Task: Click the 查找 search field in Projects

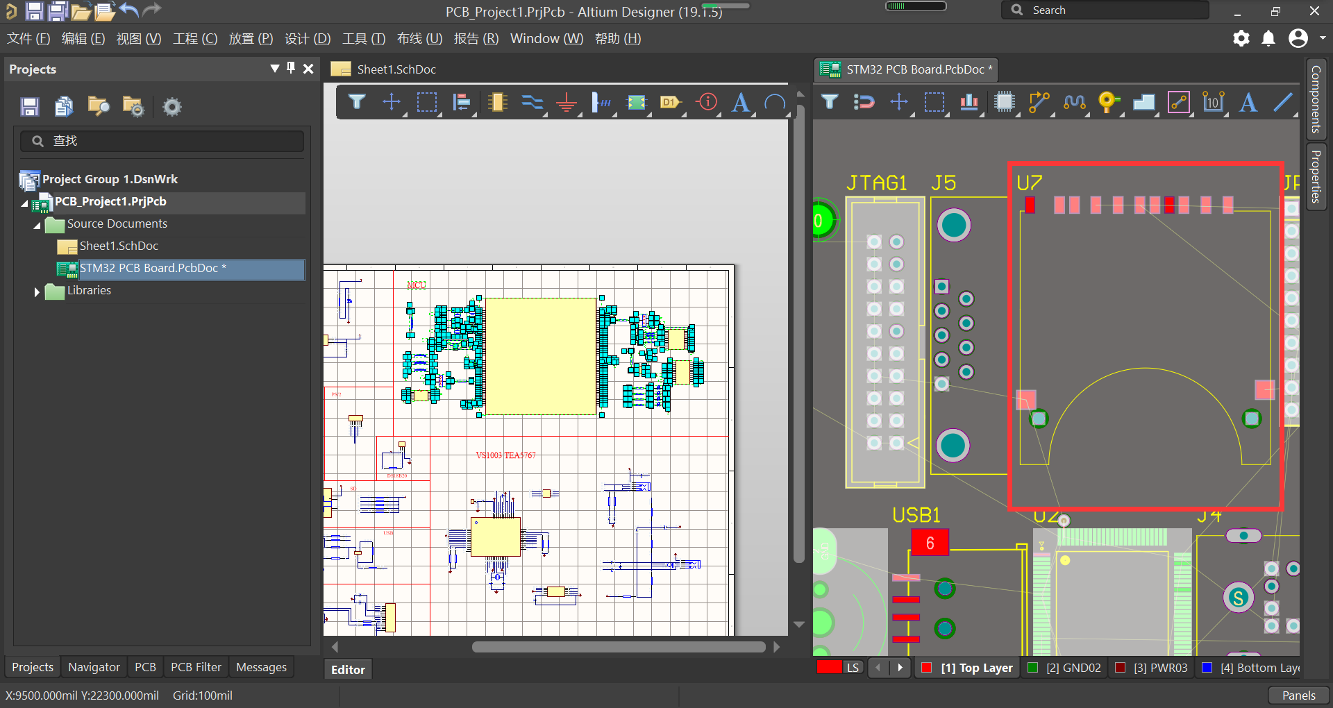Action: [x=162, y=141]
